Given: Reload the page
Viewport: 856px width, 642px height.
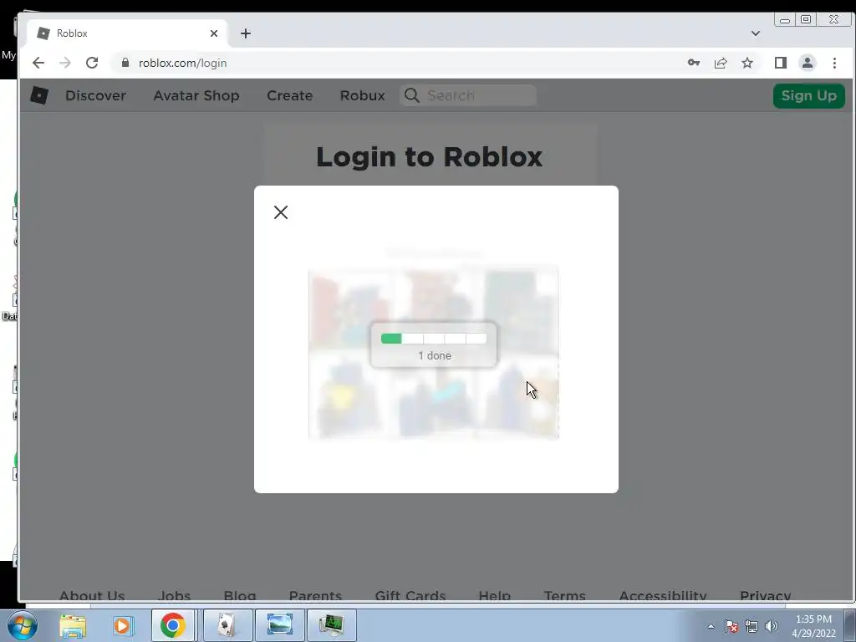Looking at the screenshot, I should pos(92,63).
